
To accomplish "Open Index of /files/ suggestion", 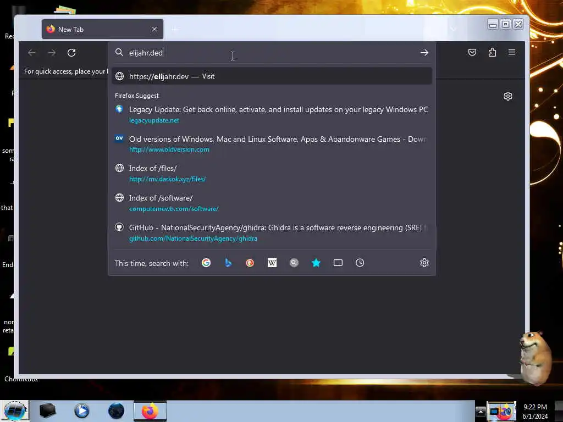I will [x=272, y=173].
